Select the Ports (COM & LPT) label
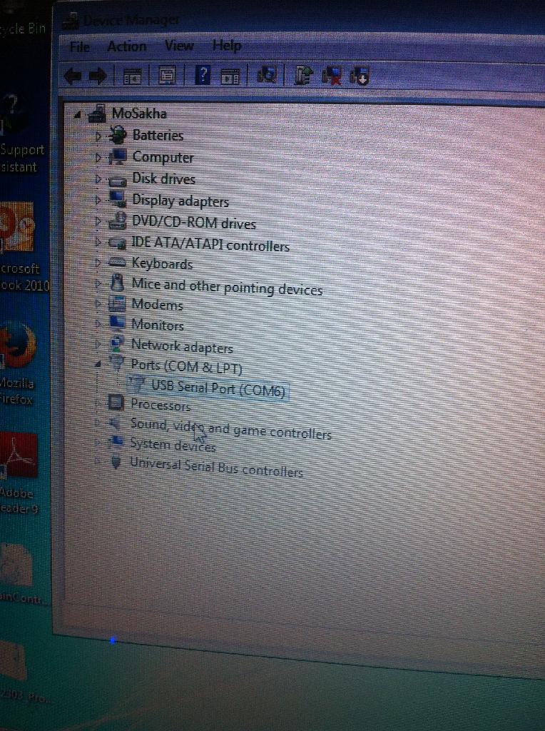The width and height of the screenshot is (545, 731). pyautogui.click(x=186, y=366)
